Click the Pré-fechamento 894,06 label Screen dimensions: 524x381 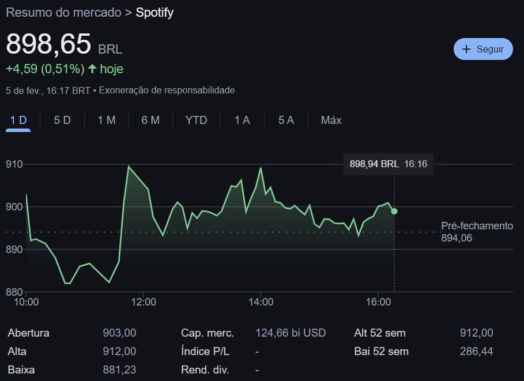coord(477,232)
